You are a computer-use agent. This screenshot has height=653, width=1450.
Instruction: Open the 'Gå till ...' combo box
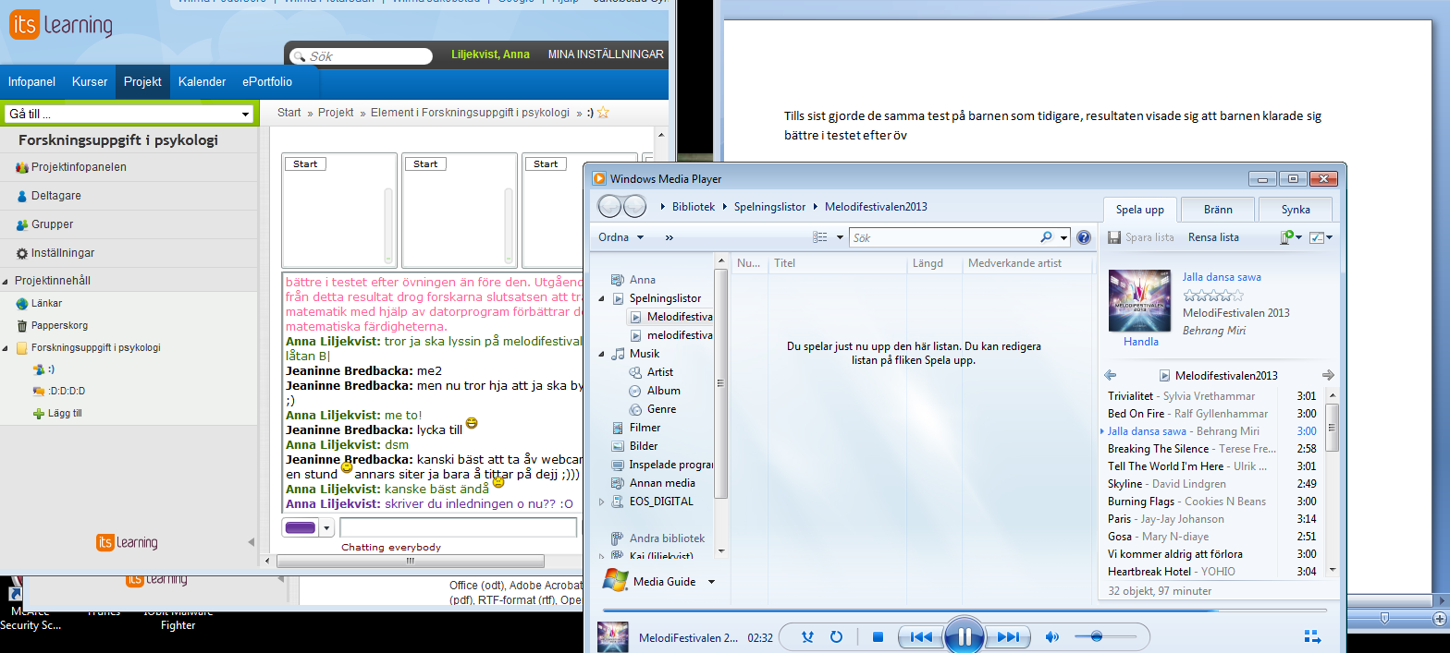(129, 114)
